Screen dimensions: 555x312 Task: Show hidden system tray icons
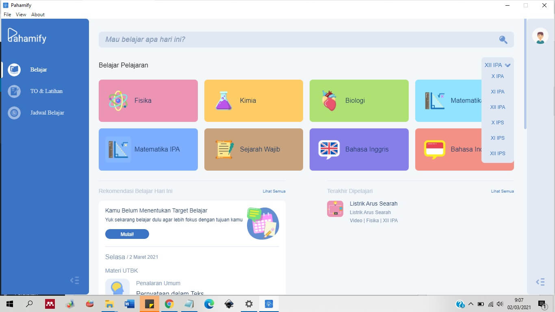pyautogui.click(x=471, y=304)
